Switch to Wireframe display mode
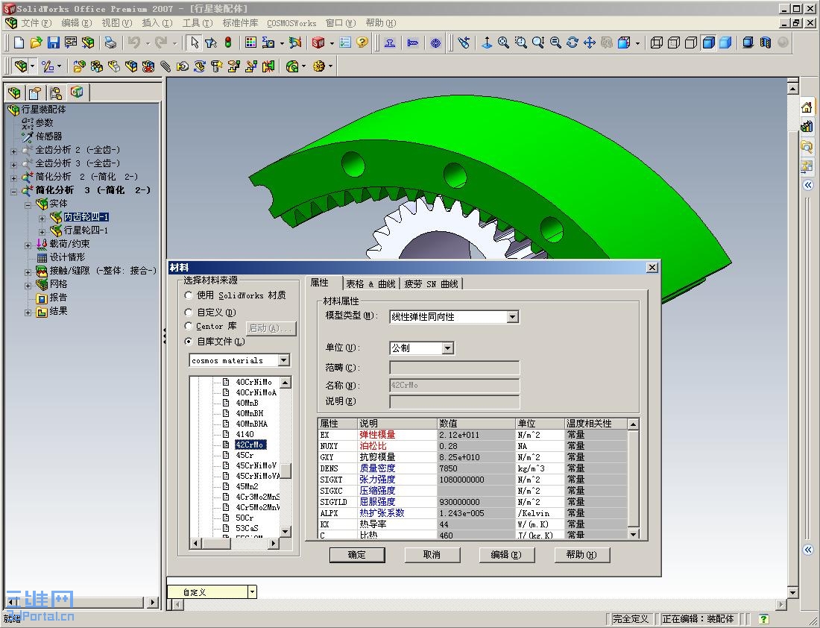The height and width of the screenshot is (628, 820). 656,43
